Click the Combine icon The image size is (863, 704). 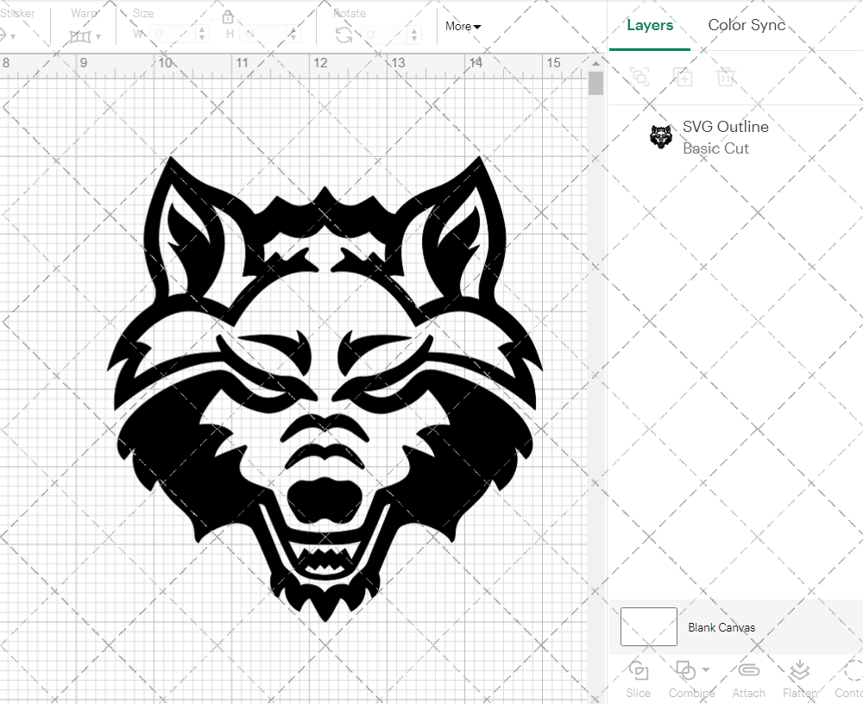pyautogui.click(x=686, y=671)
